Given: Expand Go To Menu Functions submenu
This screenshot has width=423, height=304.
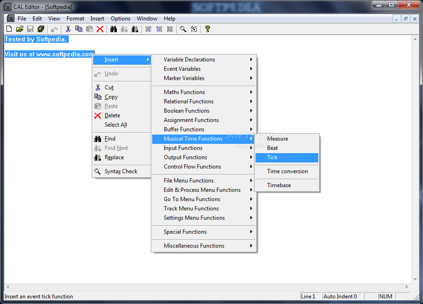Looking at the screenshot, I should coord(204,199).
